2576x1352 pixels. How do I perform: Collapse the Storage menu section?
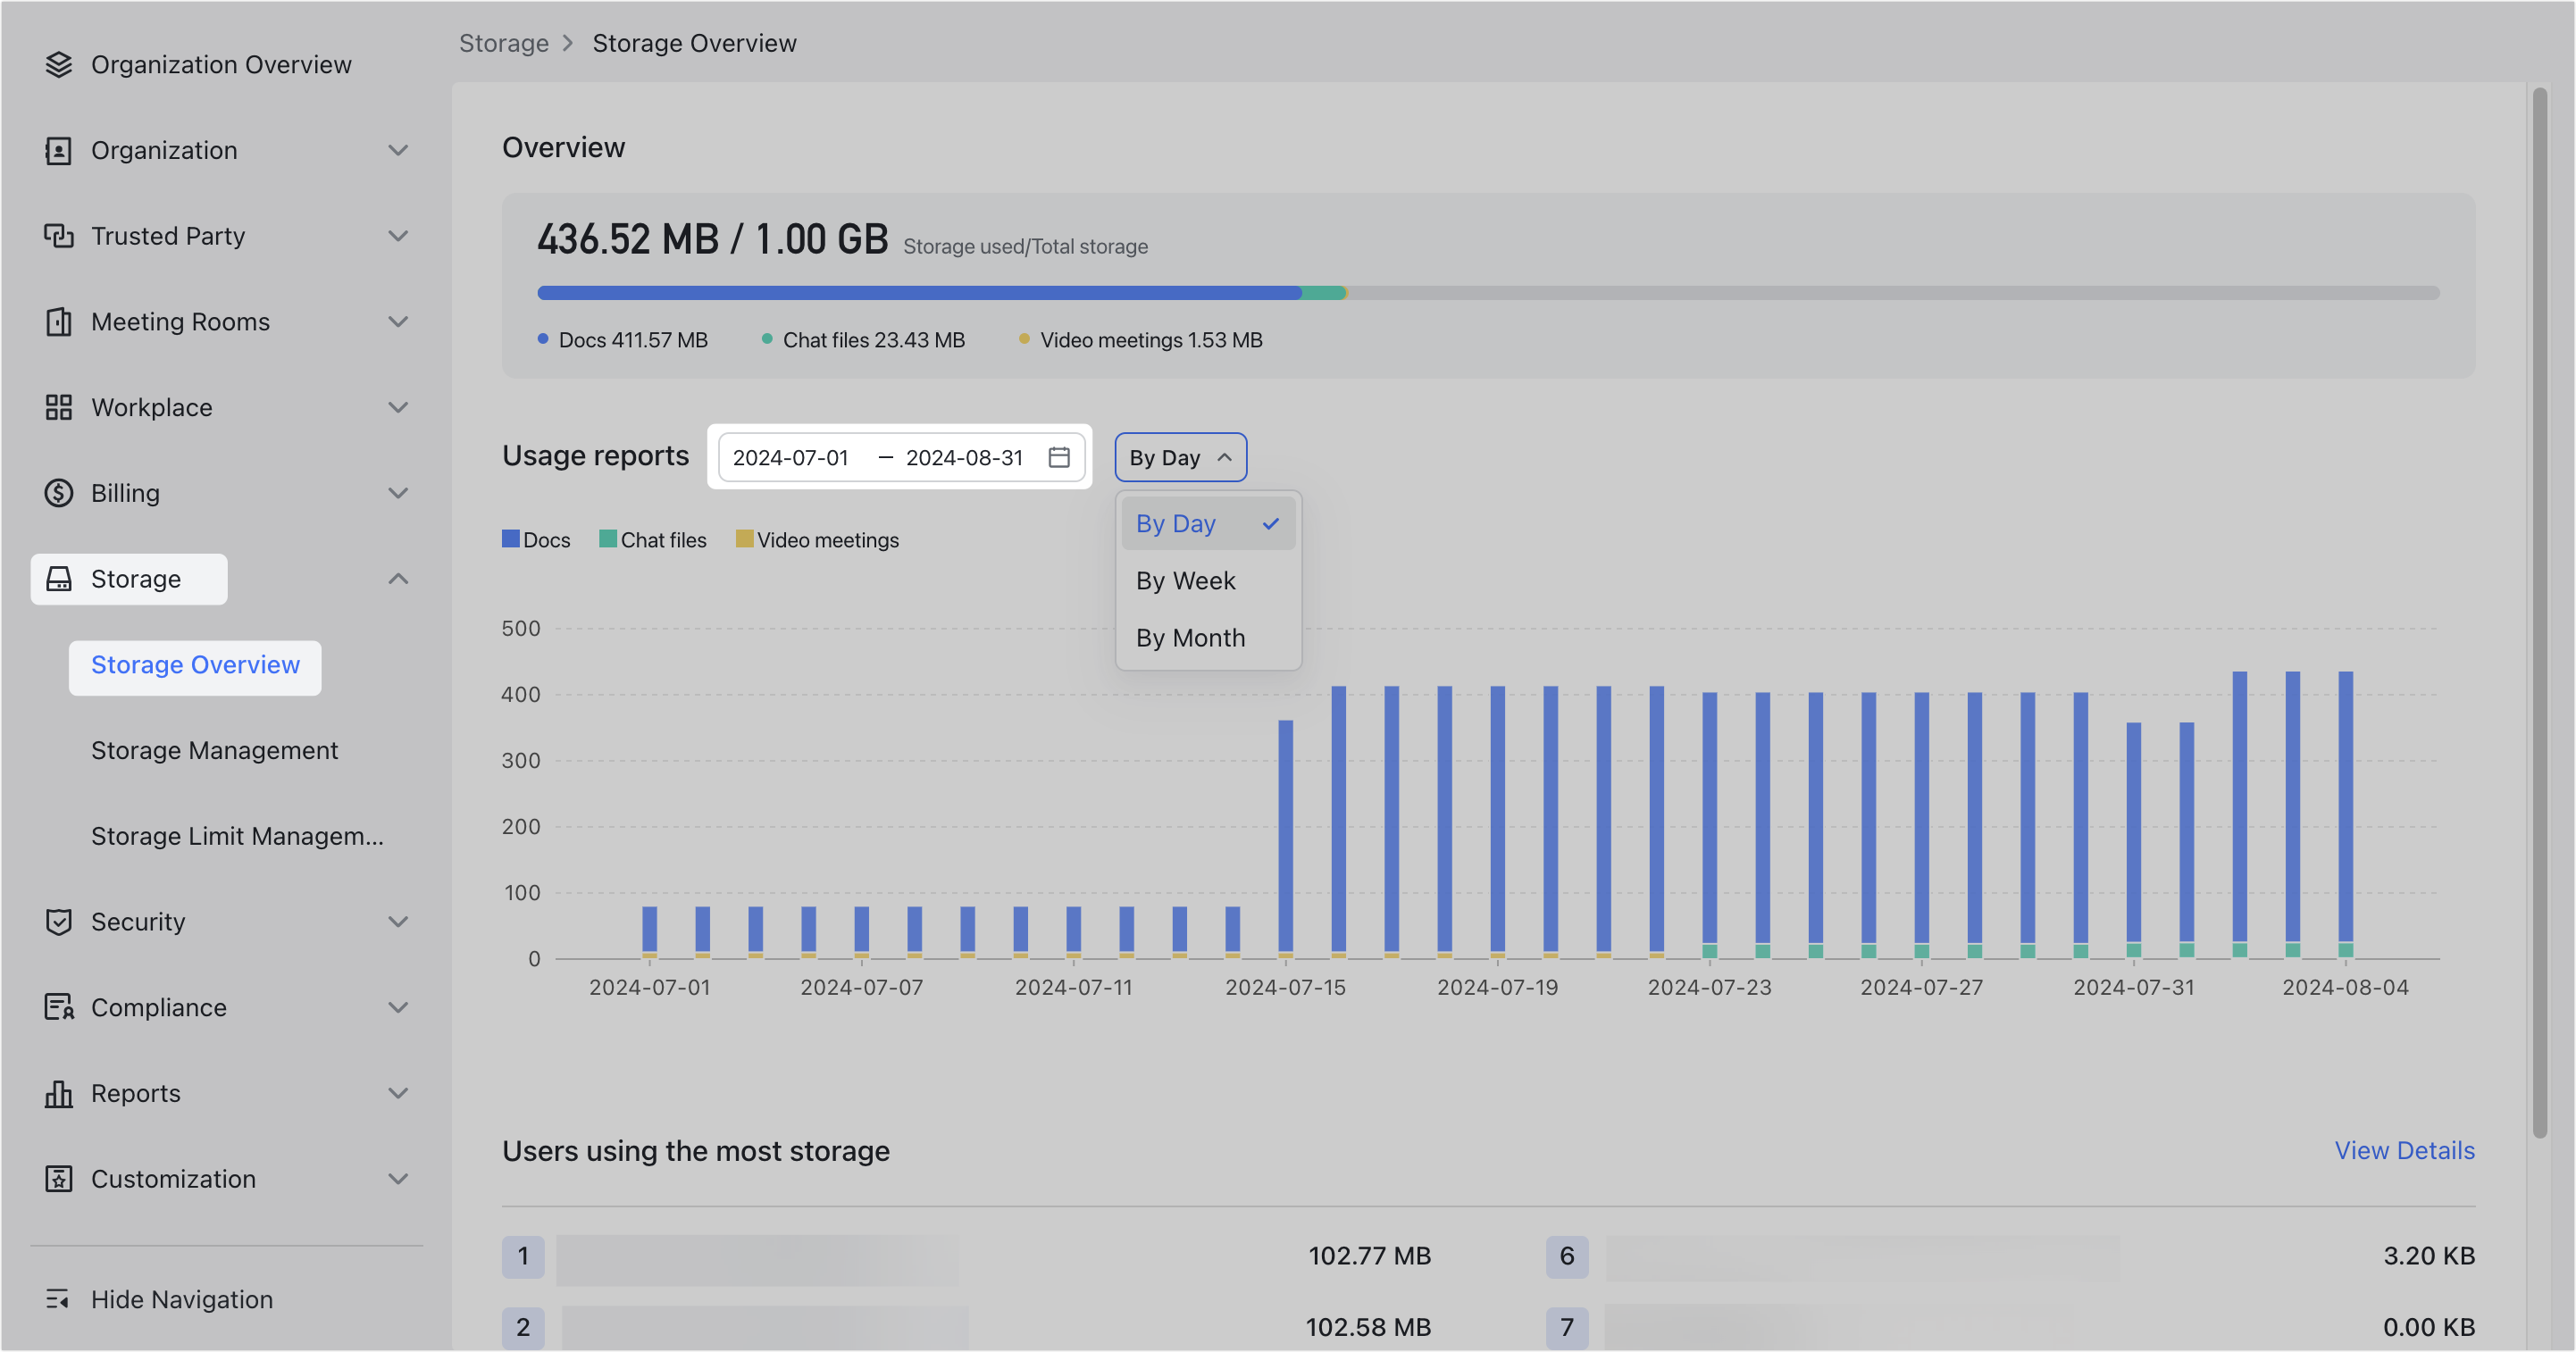coord(399,579)
